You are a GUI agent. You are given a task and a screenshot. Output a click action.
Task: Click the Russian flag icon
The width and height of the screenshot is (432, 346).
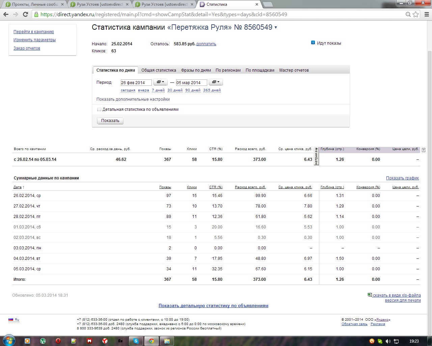(x=11, y=319)
